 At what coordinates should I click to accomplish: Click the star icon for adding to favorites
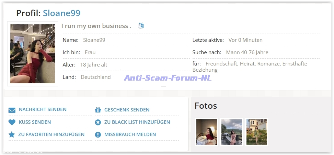pyautogui.click(x=12, y=135)
